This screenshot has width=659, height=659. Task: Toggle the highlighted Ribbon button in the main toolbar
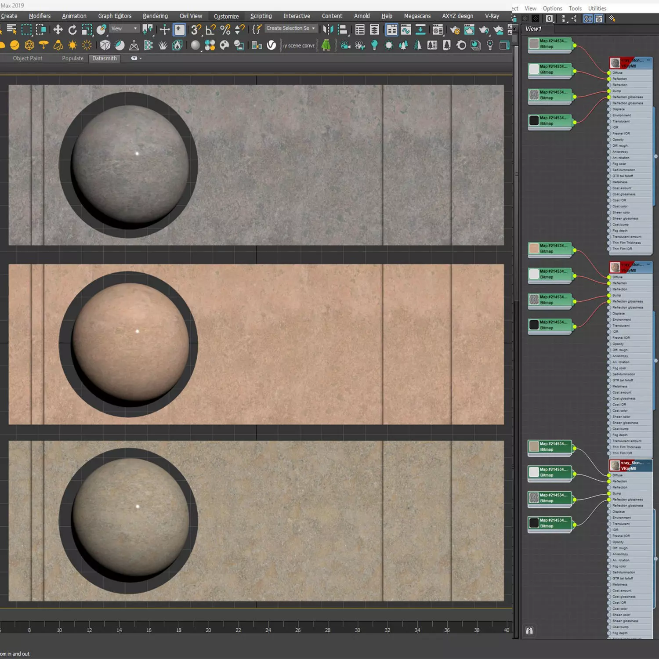coord(391,30)
